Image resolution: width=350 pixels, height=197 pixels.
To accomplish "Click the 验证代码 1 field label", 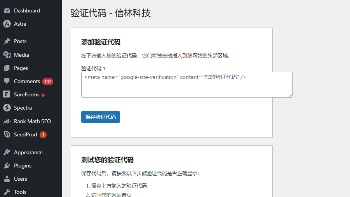I will (94, 68).
